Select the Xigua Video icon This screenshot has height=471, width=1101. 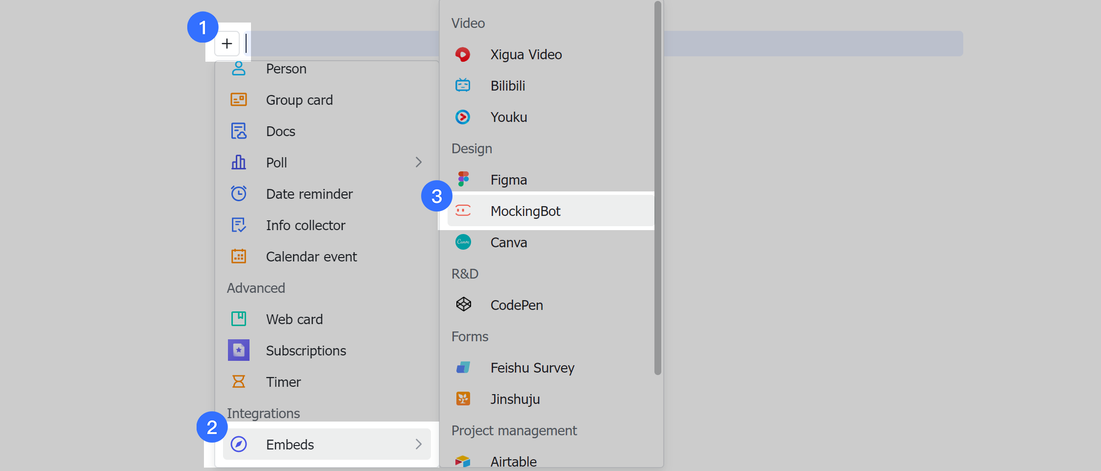point(463,54)
